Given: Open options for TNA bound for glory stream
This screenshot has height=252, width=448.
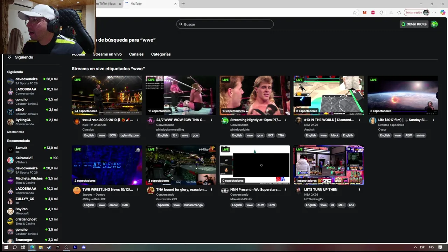Looking at the screenshot, I should 211,190.
